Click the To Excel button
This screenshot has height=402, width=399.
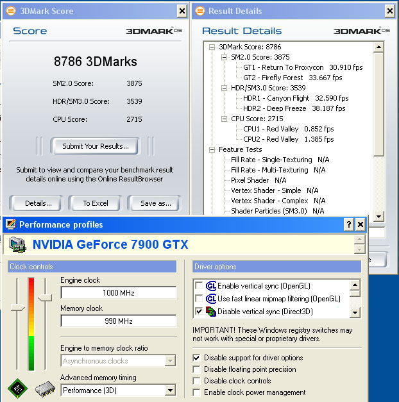point(96,203)
